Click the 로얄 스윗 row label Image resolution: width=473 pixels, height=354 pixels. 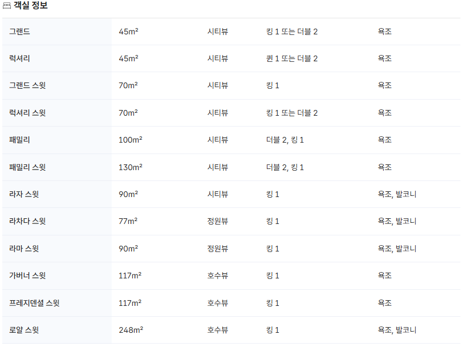coord(24,330)
